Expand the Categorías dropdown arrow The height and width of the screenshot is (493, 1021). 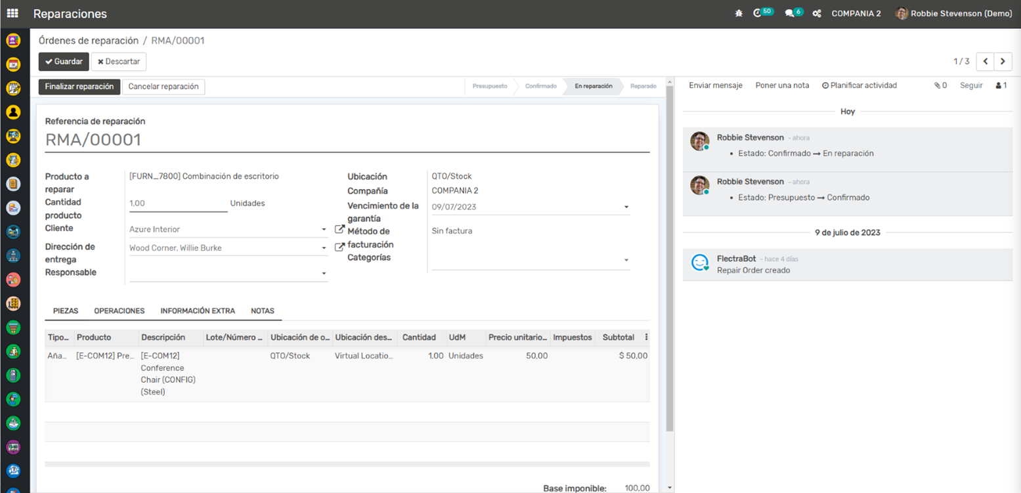pos(626,261)
